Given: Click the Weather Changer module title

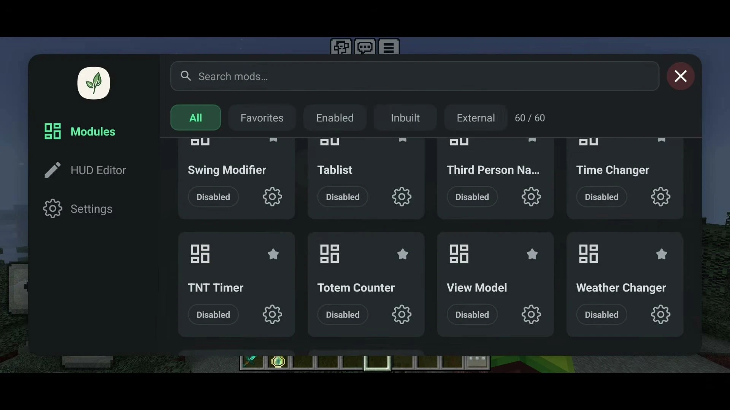Looking at the screenshot, I should point(621,288).
